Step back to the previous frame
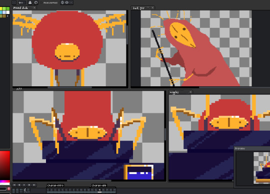 19,185
